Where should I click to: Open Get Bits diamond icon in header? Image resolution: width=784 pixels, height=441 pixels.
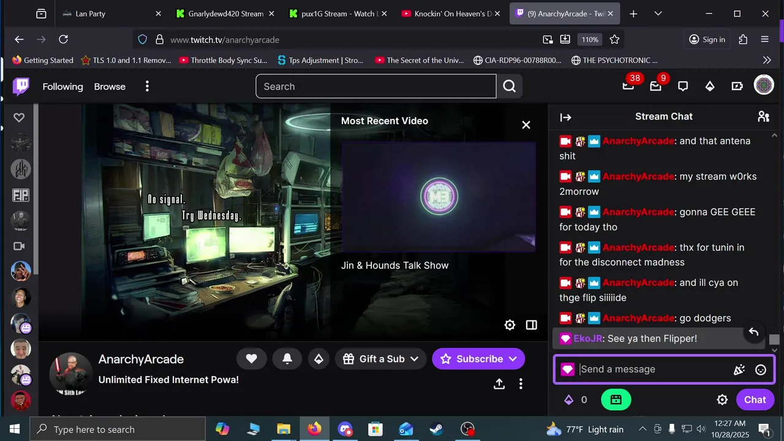point(710,86)
